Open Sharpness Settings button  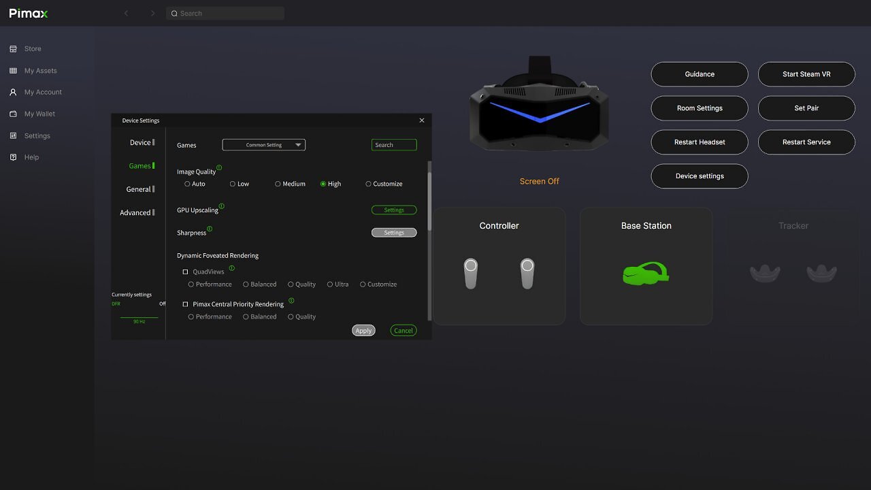(394, 233)
